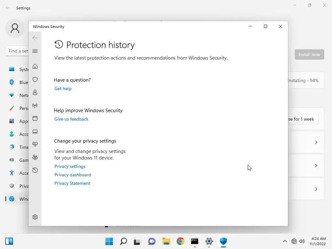The height and width of the screenshot is (249, 332).
Task: Select Windows Update in Settings sidebar
Action: pos(17,199)
